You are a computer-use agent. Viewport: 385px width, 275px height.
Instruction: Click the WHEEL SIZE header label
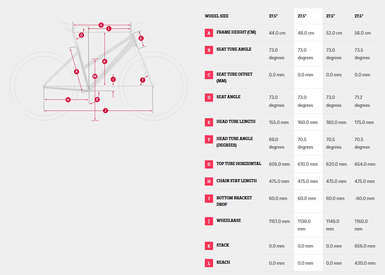[x=216, y=16]
